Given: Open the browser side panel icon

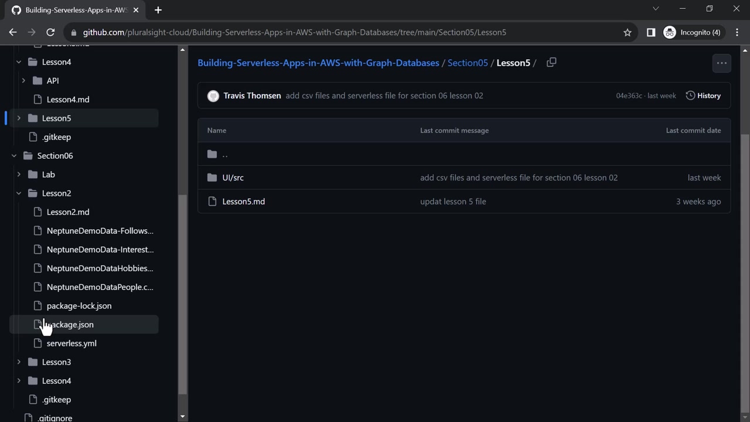Looking at the screenshot, I should tap(651, 32).
